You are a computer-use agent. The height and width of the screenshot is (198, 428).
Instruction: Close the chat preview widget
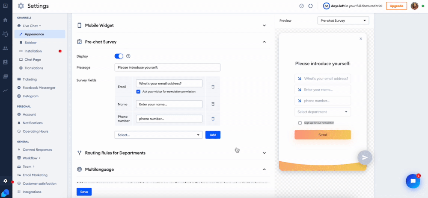361,39
